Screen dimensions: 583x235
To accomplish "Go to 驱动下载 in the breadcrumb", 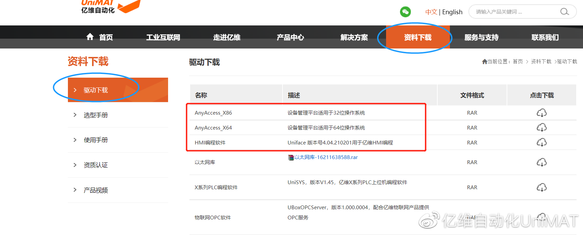I will tap(567, 61).
